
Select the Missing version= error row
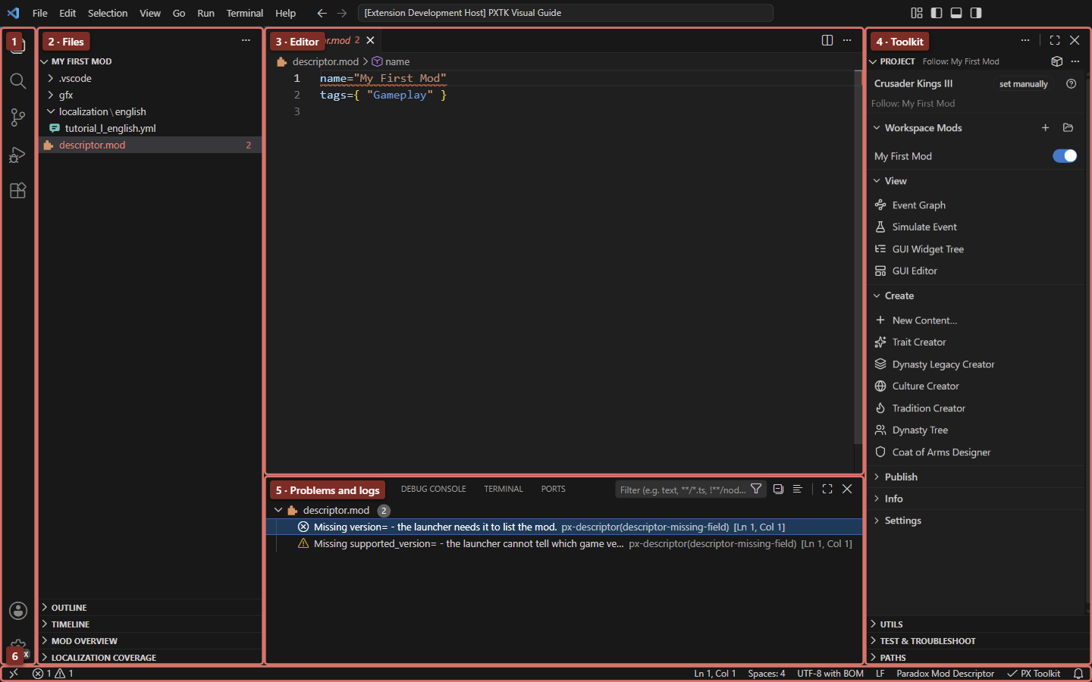[565, 527]
